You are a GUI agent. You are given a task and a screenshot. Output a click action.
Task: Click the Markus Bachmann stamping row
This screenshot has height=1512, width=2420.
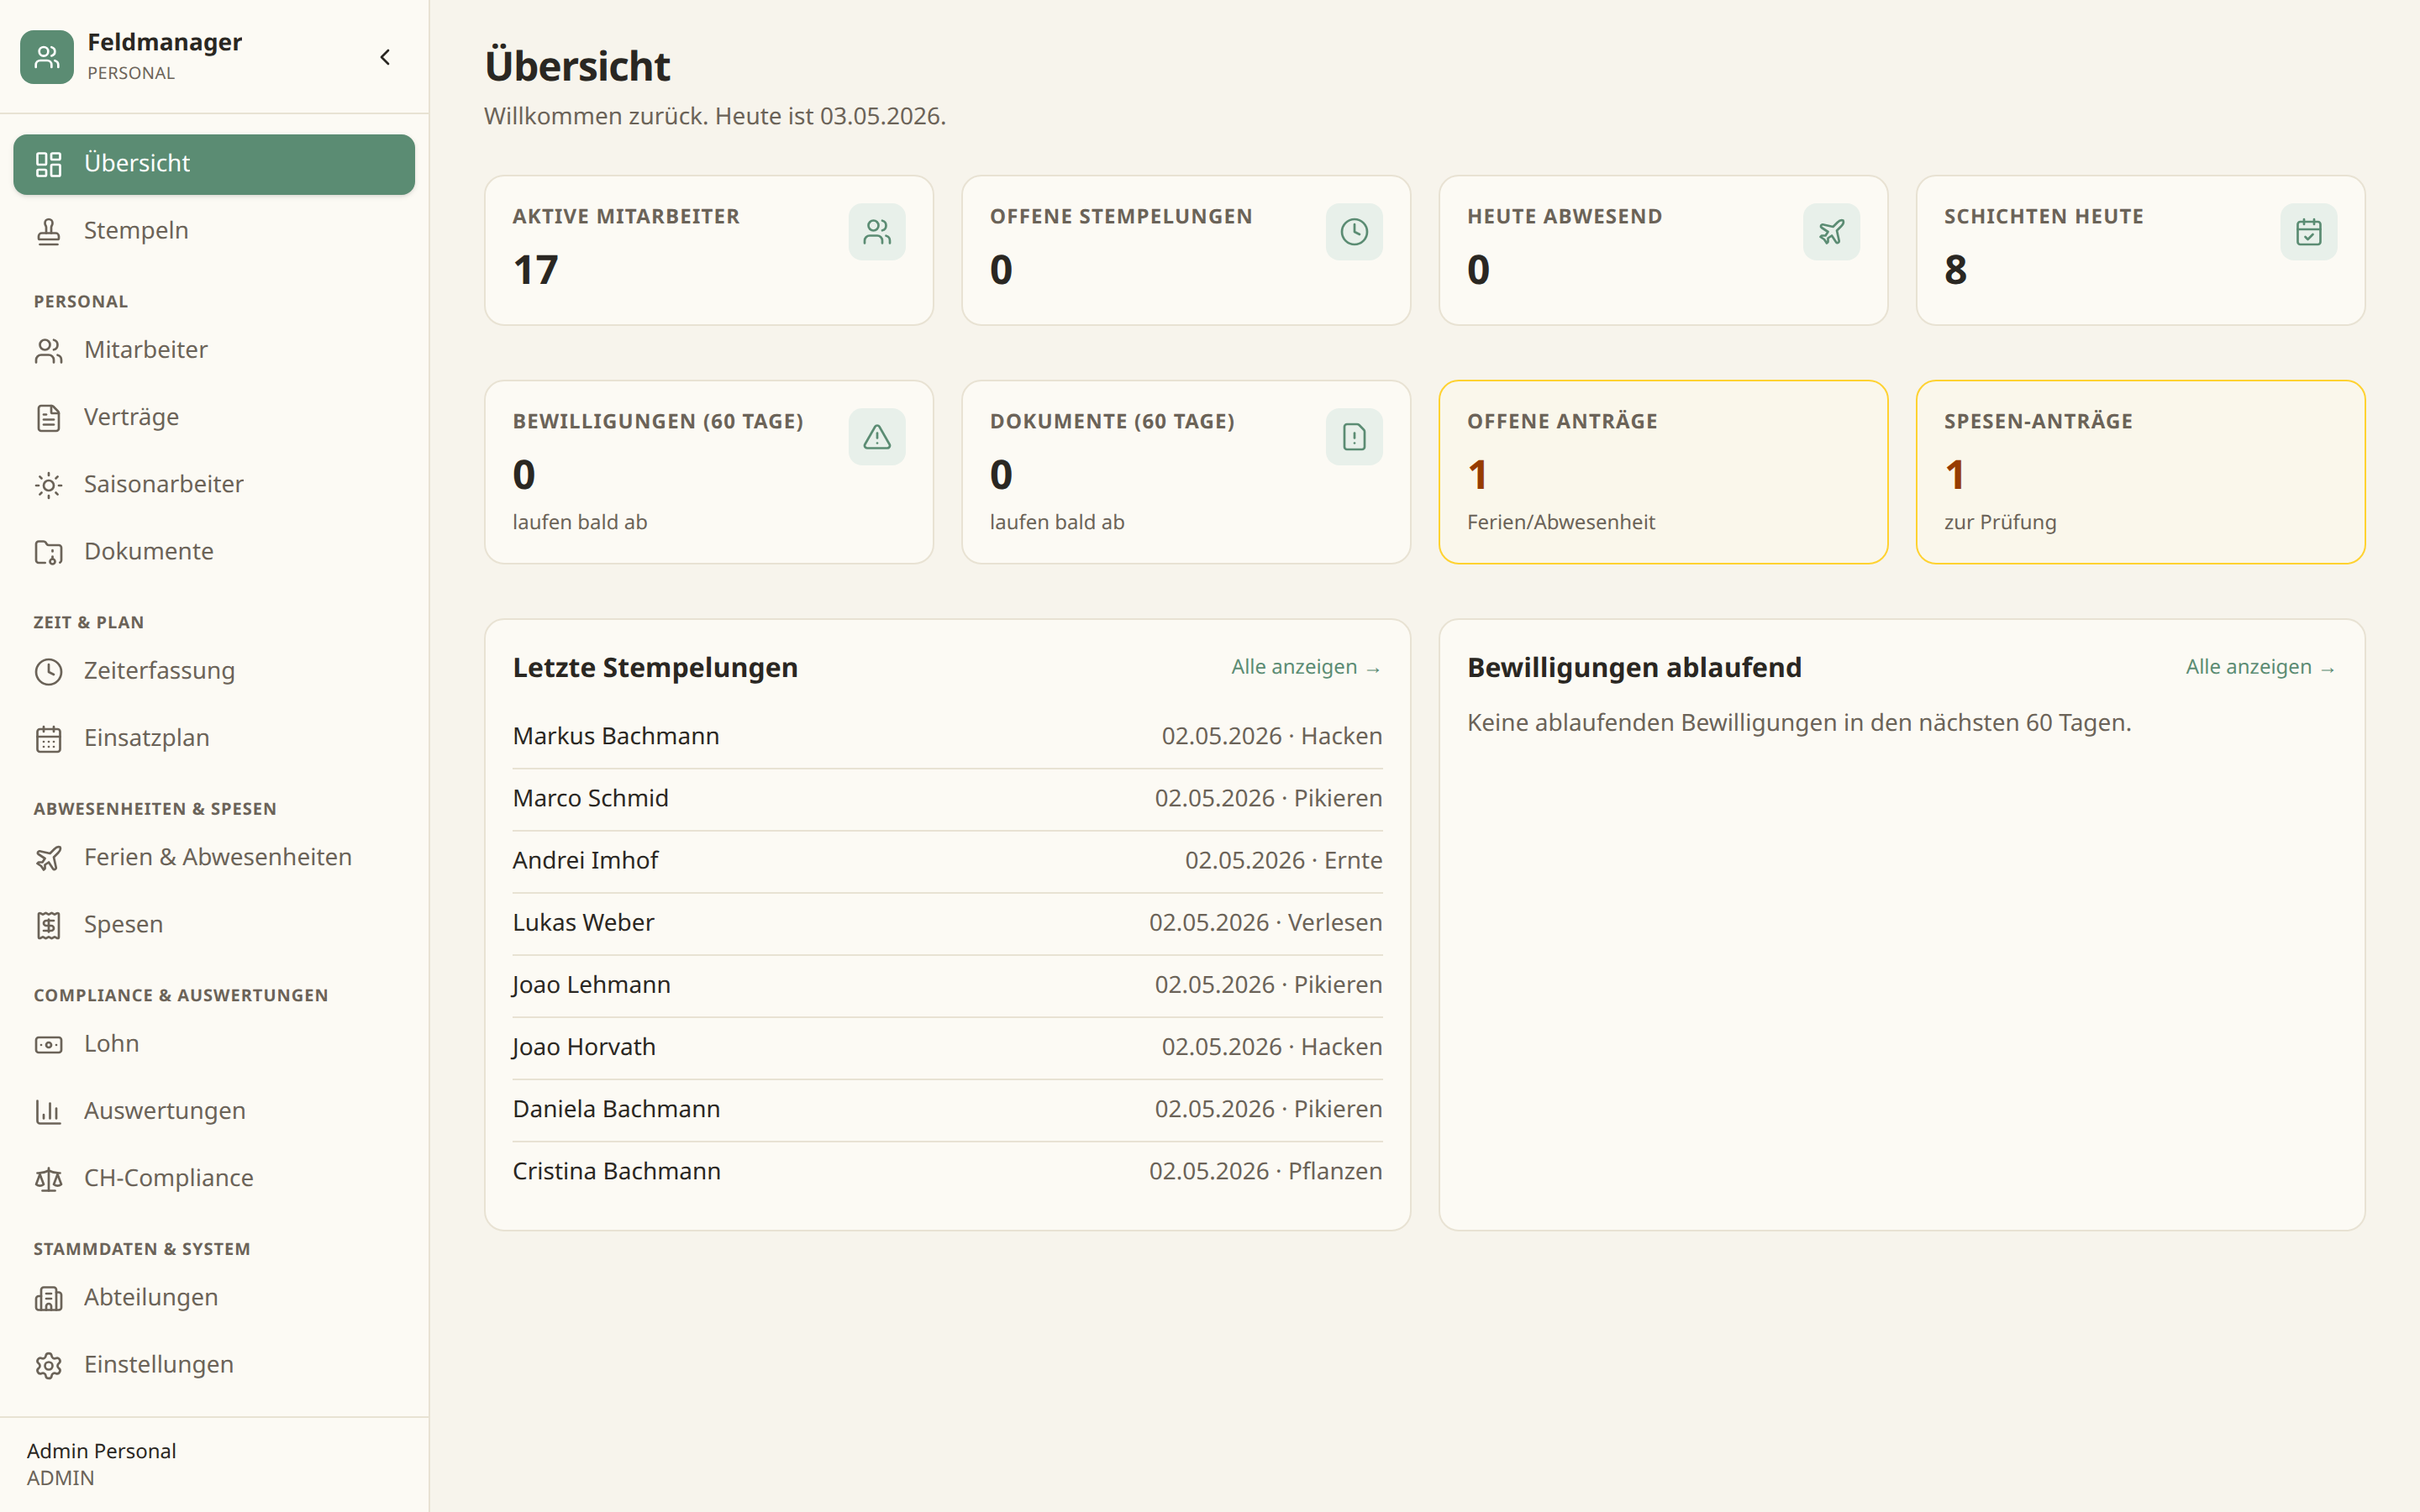point(947,737)
